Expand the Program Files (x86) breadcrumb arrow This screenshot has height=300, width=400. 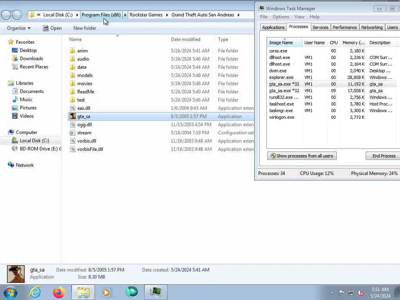(125, 15)
